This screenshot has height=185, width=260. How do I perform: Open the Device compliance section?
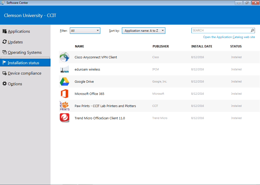[x=25, y=73]
